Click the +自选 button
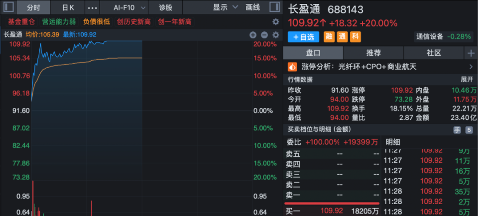478x216 pixels. point(303,37)
